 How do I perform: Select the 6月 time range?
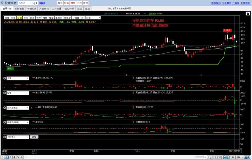226,157
